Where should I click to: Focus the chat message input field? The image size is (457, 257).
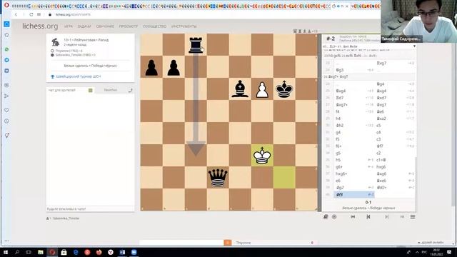[91, 209]
